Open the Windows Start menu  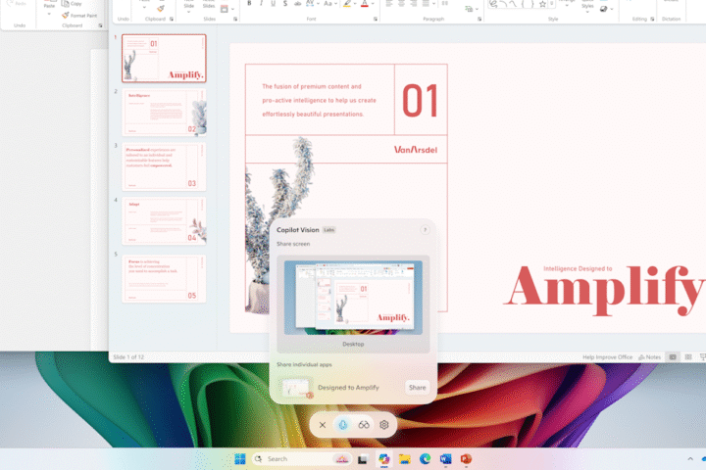pos(240,459)
